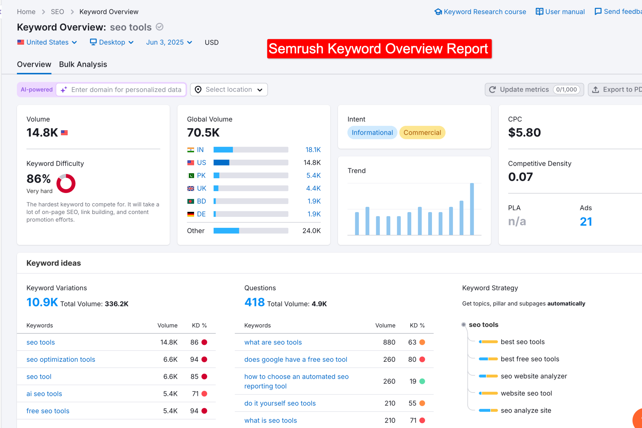The height and width of the screenshot is (428, 642).
Task: Open does google have a free seo tool
Action: (x=296, y=359)
